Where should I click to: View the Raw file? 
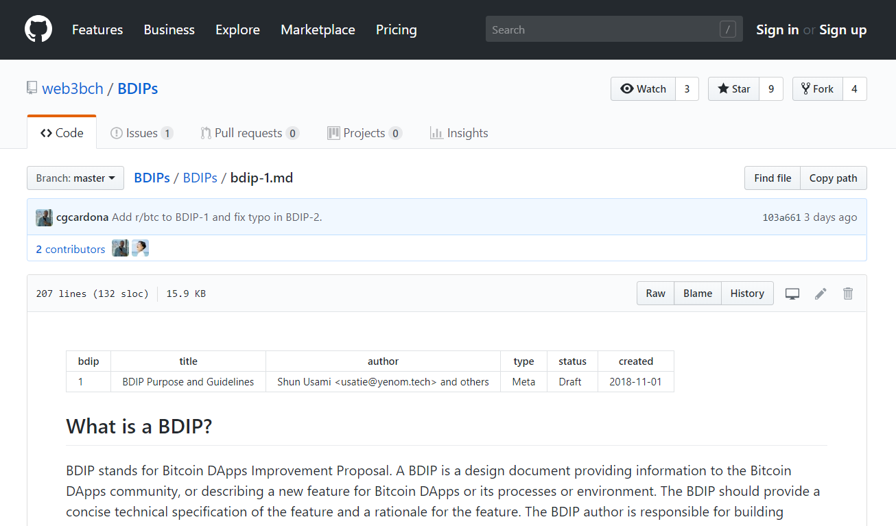655,294
